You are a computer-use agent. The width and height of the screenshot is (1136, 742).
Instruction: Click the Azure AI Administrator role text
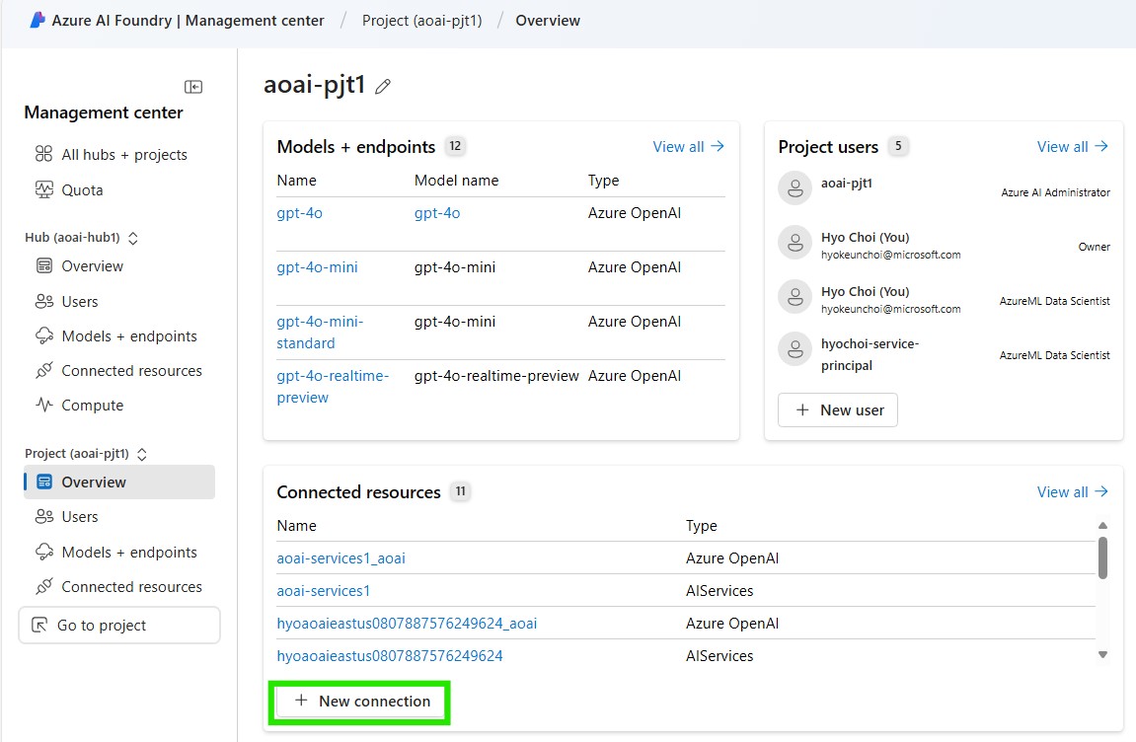tap(1055, 192)
